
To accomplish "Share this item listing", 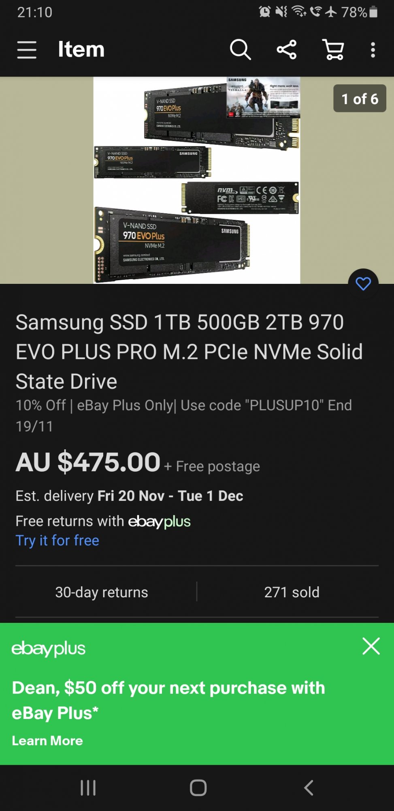I will coord(287,49).
